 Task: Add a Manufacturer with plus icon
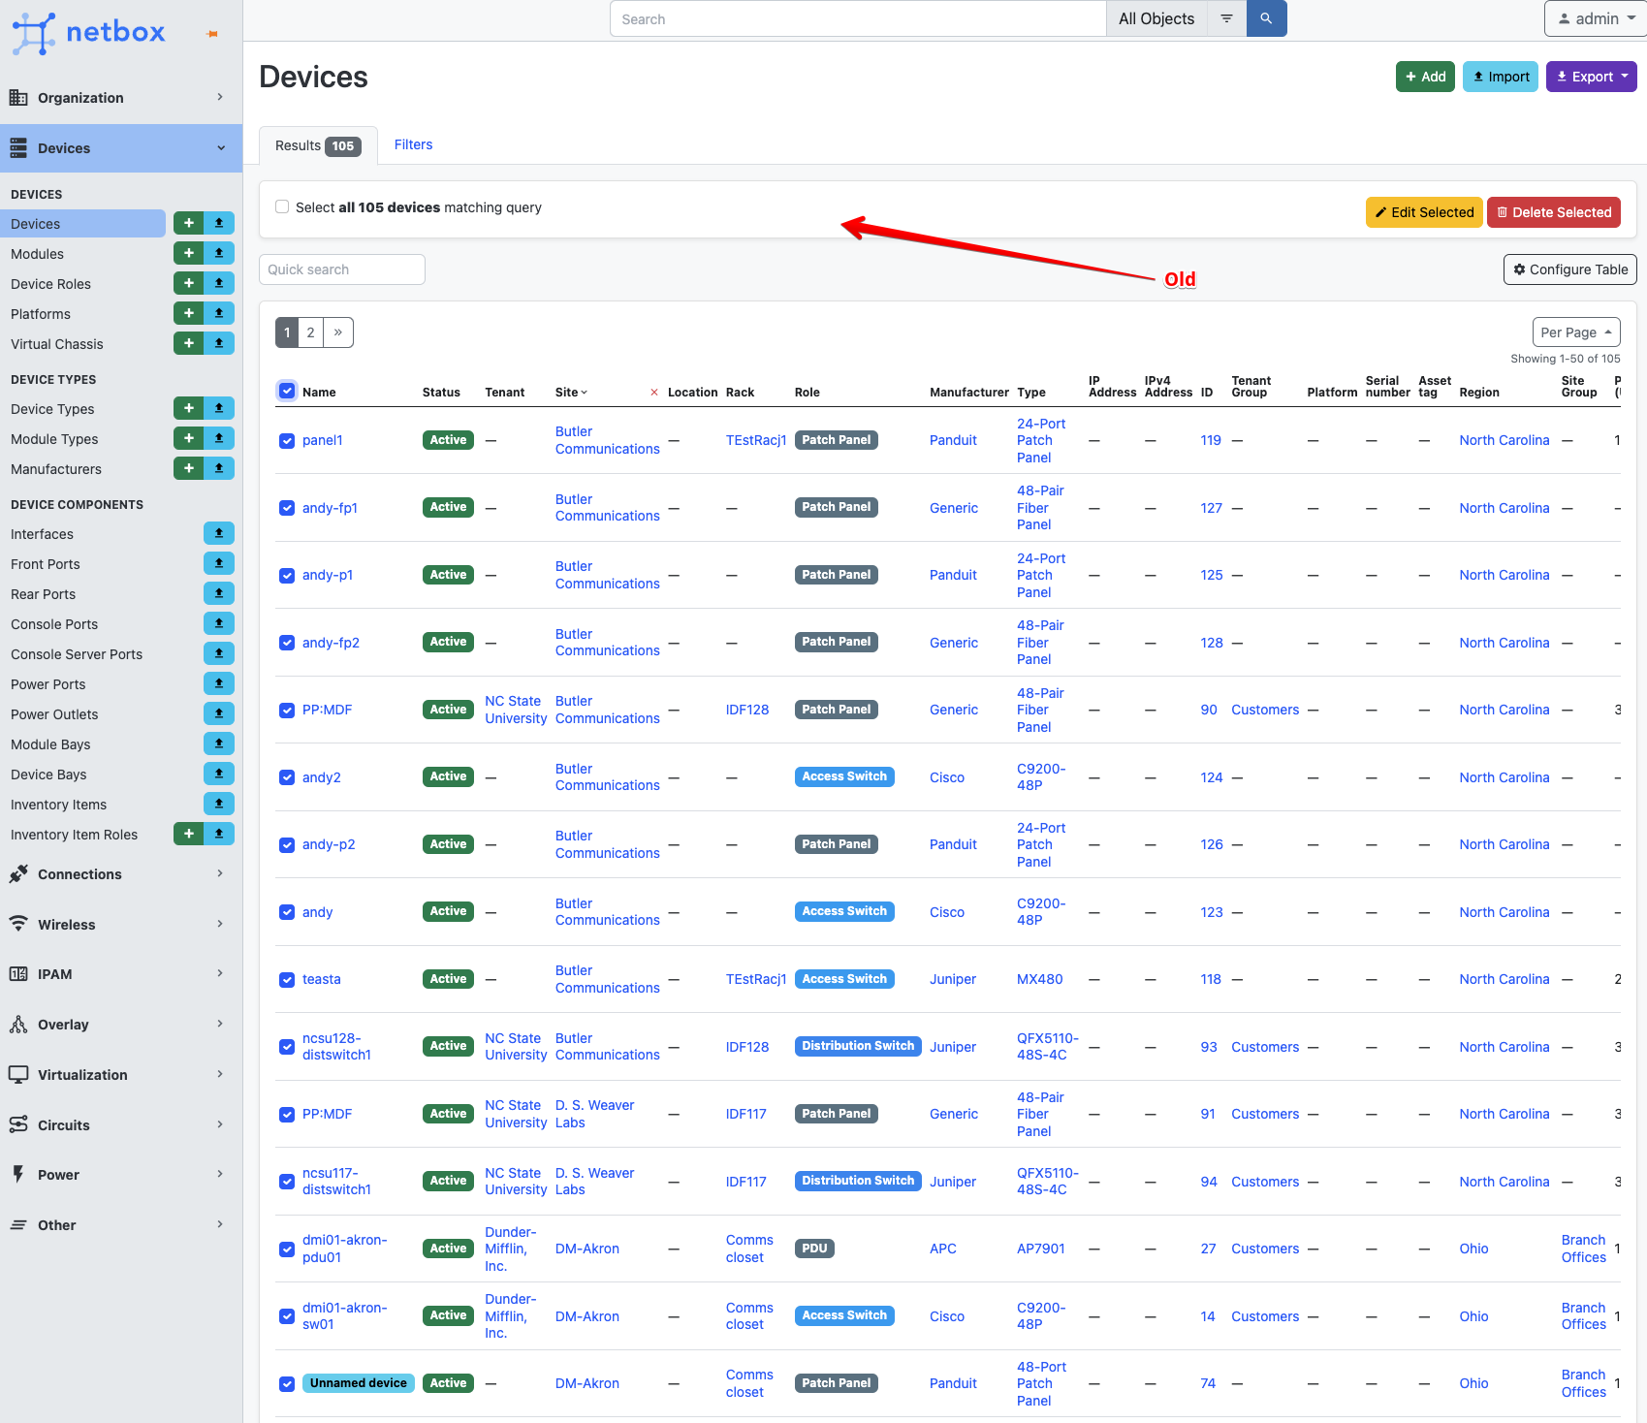[188, 469]
